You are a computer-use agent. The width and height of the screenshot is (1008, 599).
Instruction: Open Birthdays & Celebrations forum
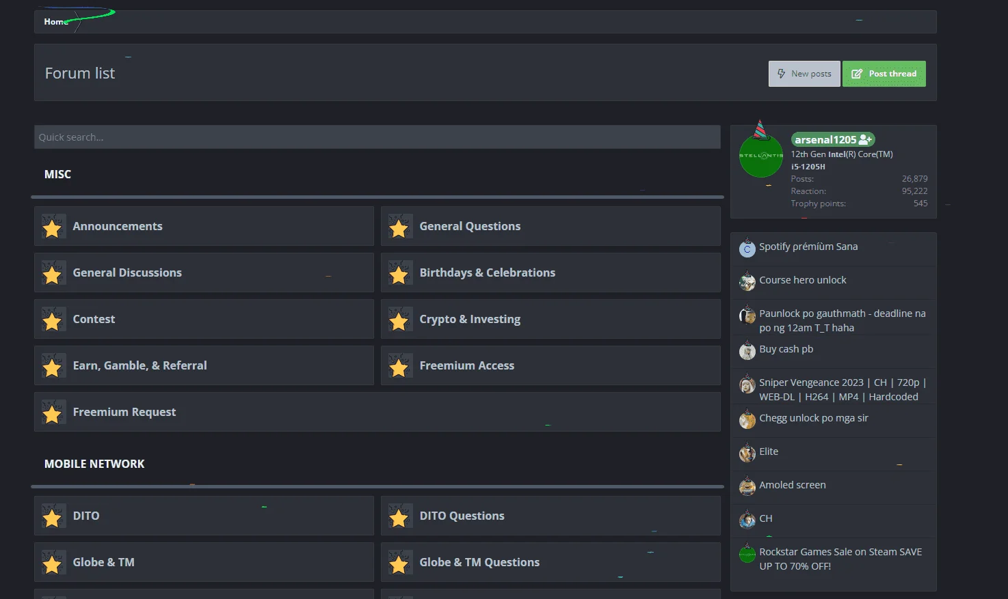pos(488,273)
